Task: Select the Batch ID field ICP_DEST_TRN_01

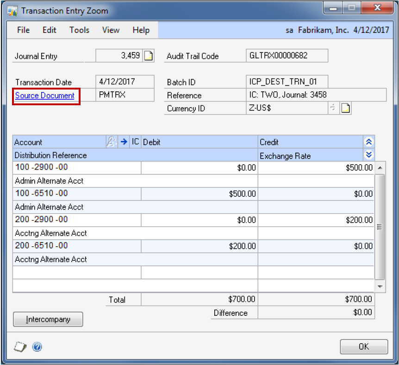Action: [288, 82]
